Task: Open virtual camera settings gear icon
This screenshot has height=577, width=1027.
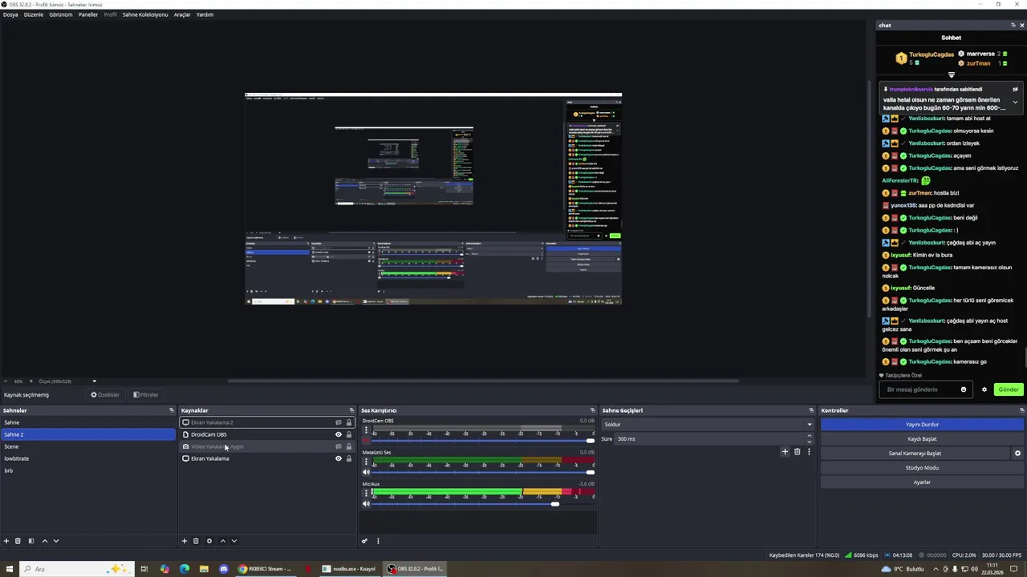Action: click(1017, 454)
